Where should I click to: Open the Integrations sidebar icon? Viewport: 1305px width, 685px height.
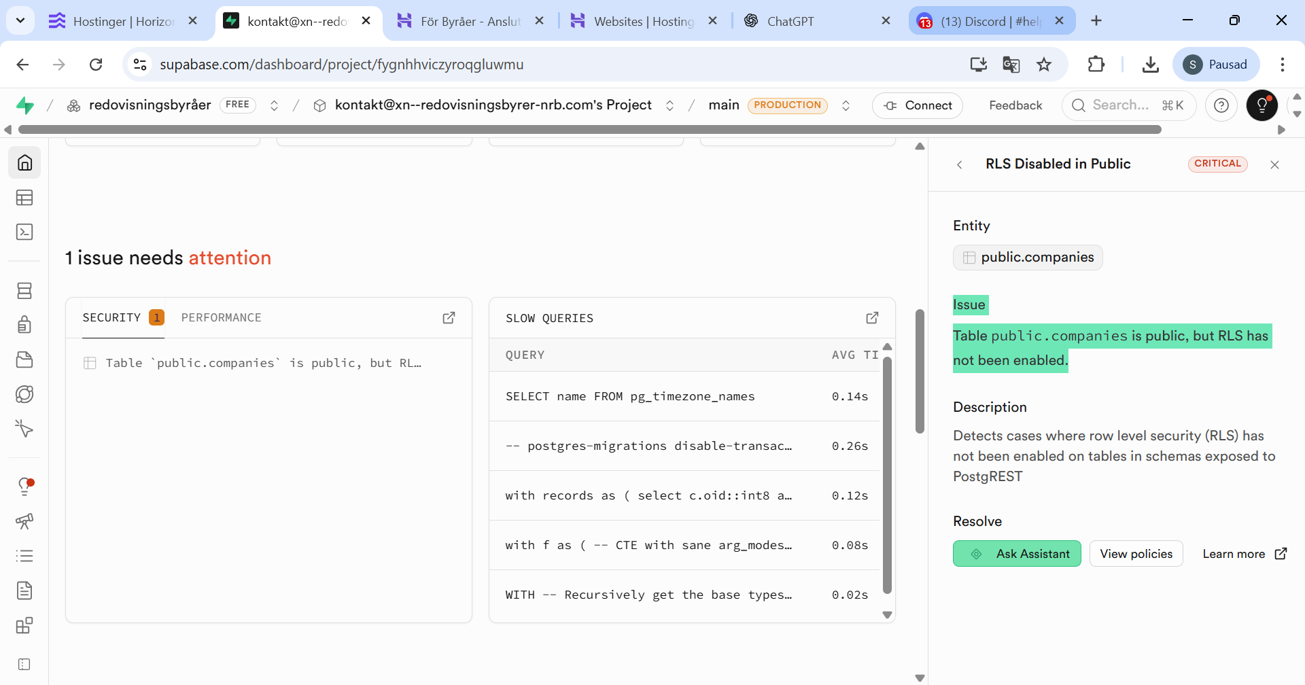24,625
